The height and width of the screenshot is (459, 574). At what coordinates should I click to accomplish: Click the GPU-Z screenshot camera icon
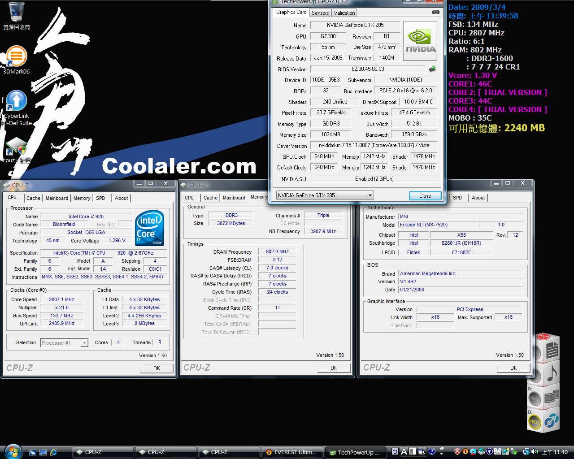point(435,12)
